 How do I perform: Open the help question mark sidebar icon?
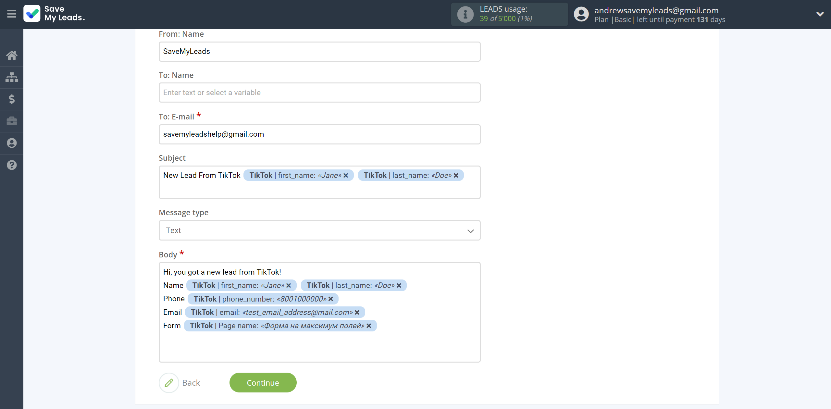(x=12, y=165)
